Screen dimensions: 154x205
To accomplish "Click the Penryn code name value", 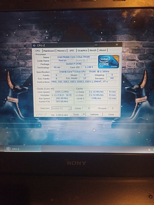I will click(x=62, y=60).
